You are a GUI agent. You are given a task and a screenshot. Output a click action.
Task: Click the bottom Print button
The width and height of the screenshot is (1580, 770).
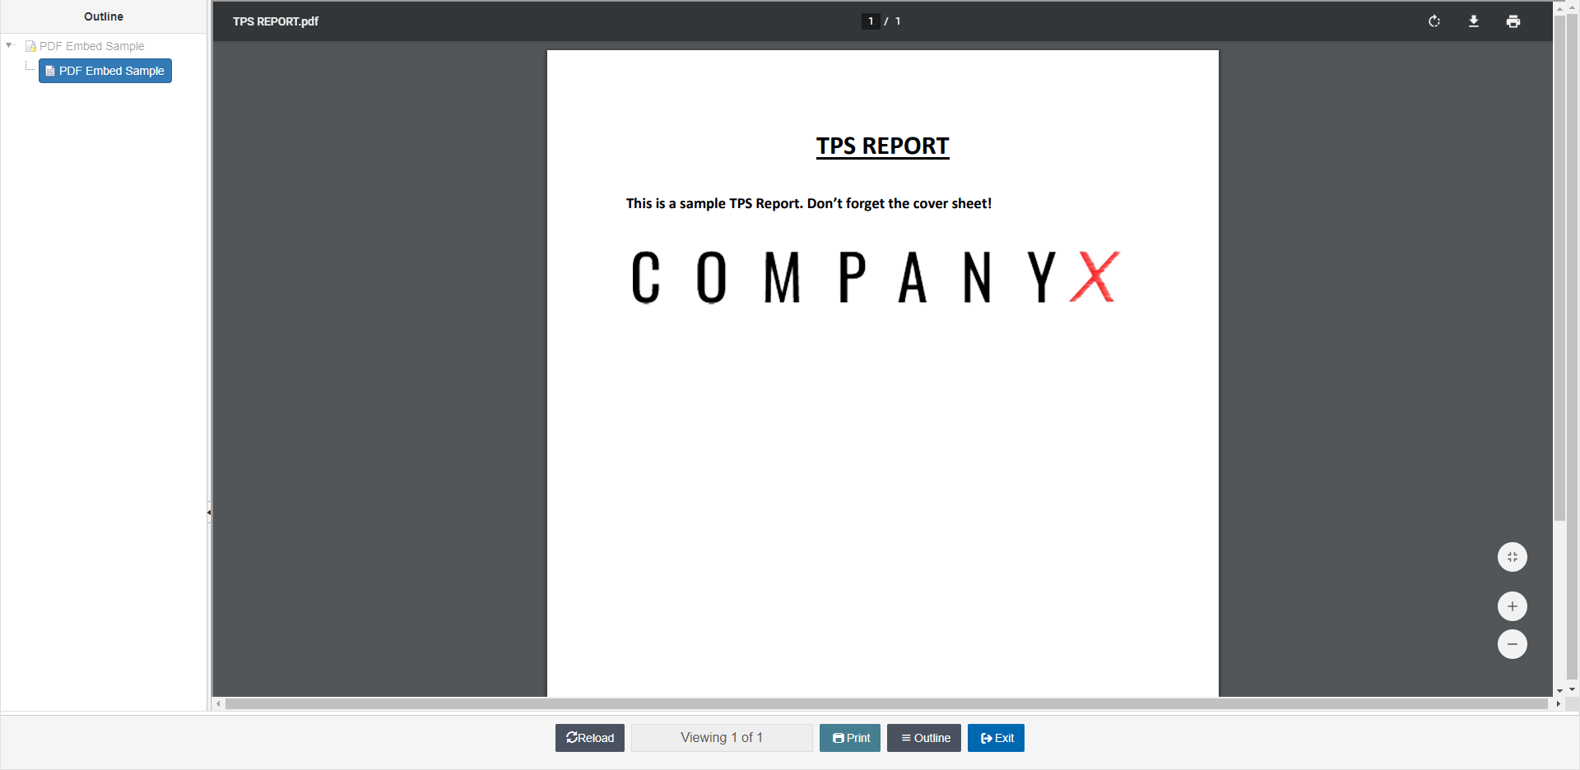tap(850, 738)
